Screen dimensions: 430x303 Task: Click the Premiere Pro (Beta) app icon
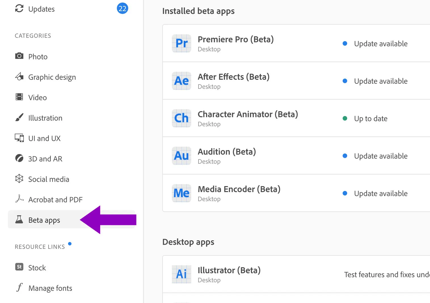pos(182,43)
